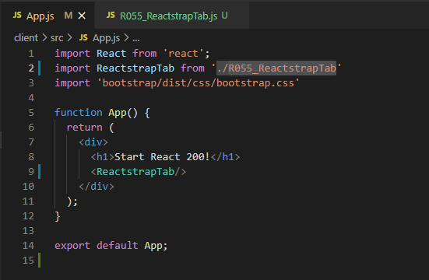Click line number 5 in the gutter

click(31, 112)
